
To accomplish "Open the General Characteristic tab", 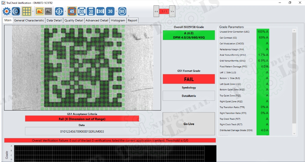I will coord(29,20).
